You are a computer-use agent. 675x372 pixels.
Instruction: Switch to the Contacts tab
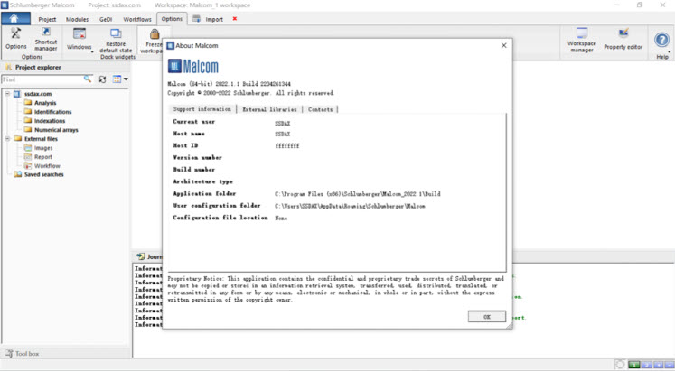coord(321,109)
